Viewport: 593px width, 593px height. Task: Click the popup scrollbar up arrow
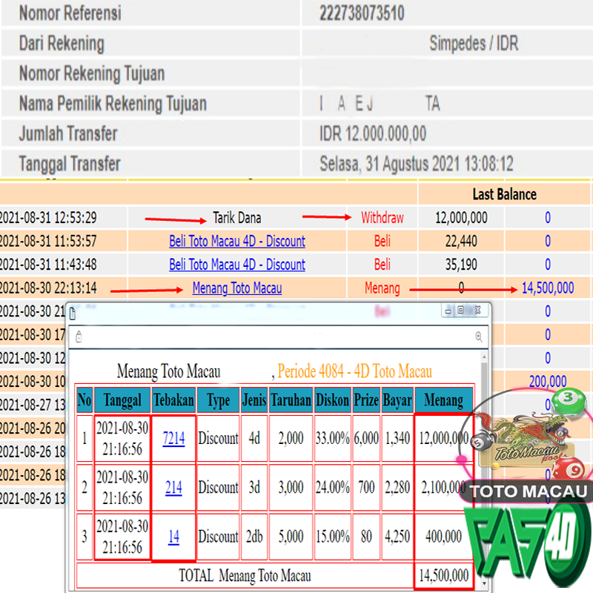click(x=484, y=357)
